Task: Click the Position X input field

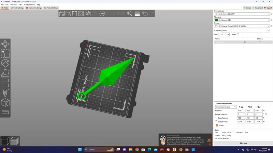Action: [x=241, y=111]
